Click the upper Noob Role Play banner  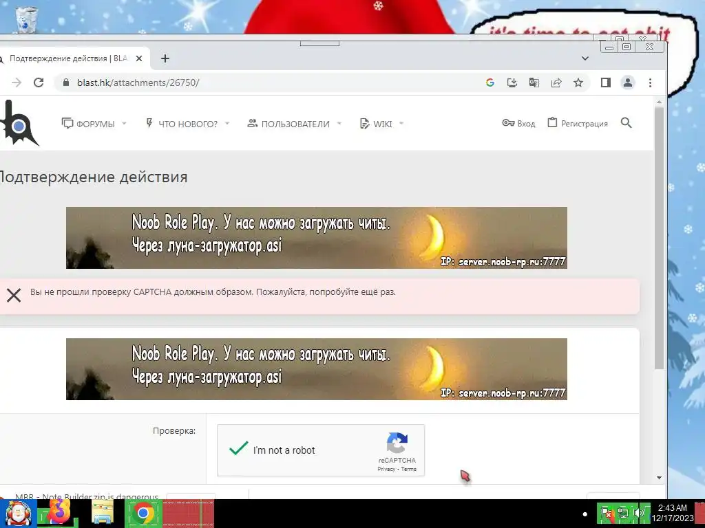[x=317, y=237]
